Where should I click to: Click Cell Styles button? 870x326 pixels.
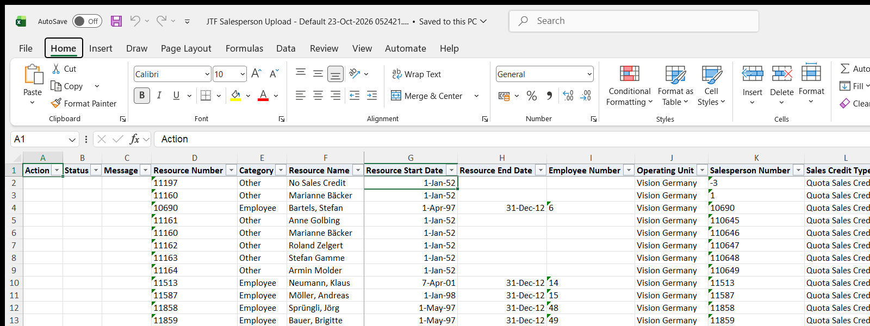(711, 86)
